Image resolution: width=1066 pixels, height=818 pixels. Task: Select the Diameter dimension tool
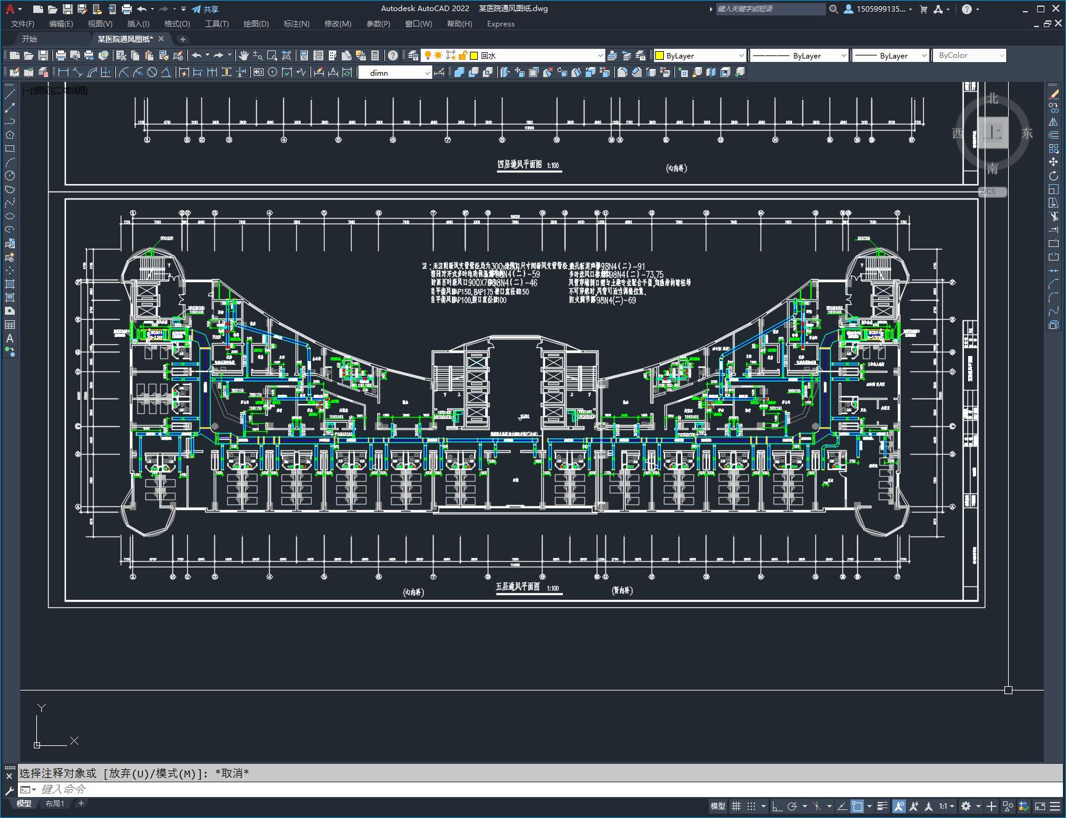coord(152,72)
